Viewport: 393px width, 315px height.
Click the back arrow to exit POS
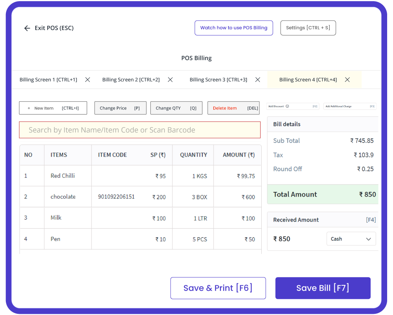pyautogui.click(x=27, y=28)
